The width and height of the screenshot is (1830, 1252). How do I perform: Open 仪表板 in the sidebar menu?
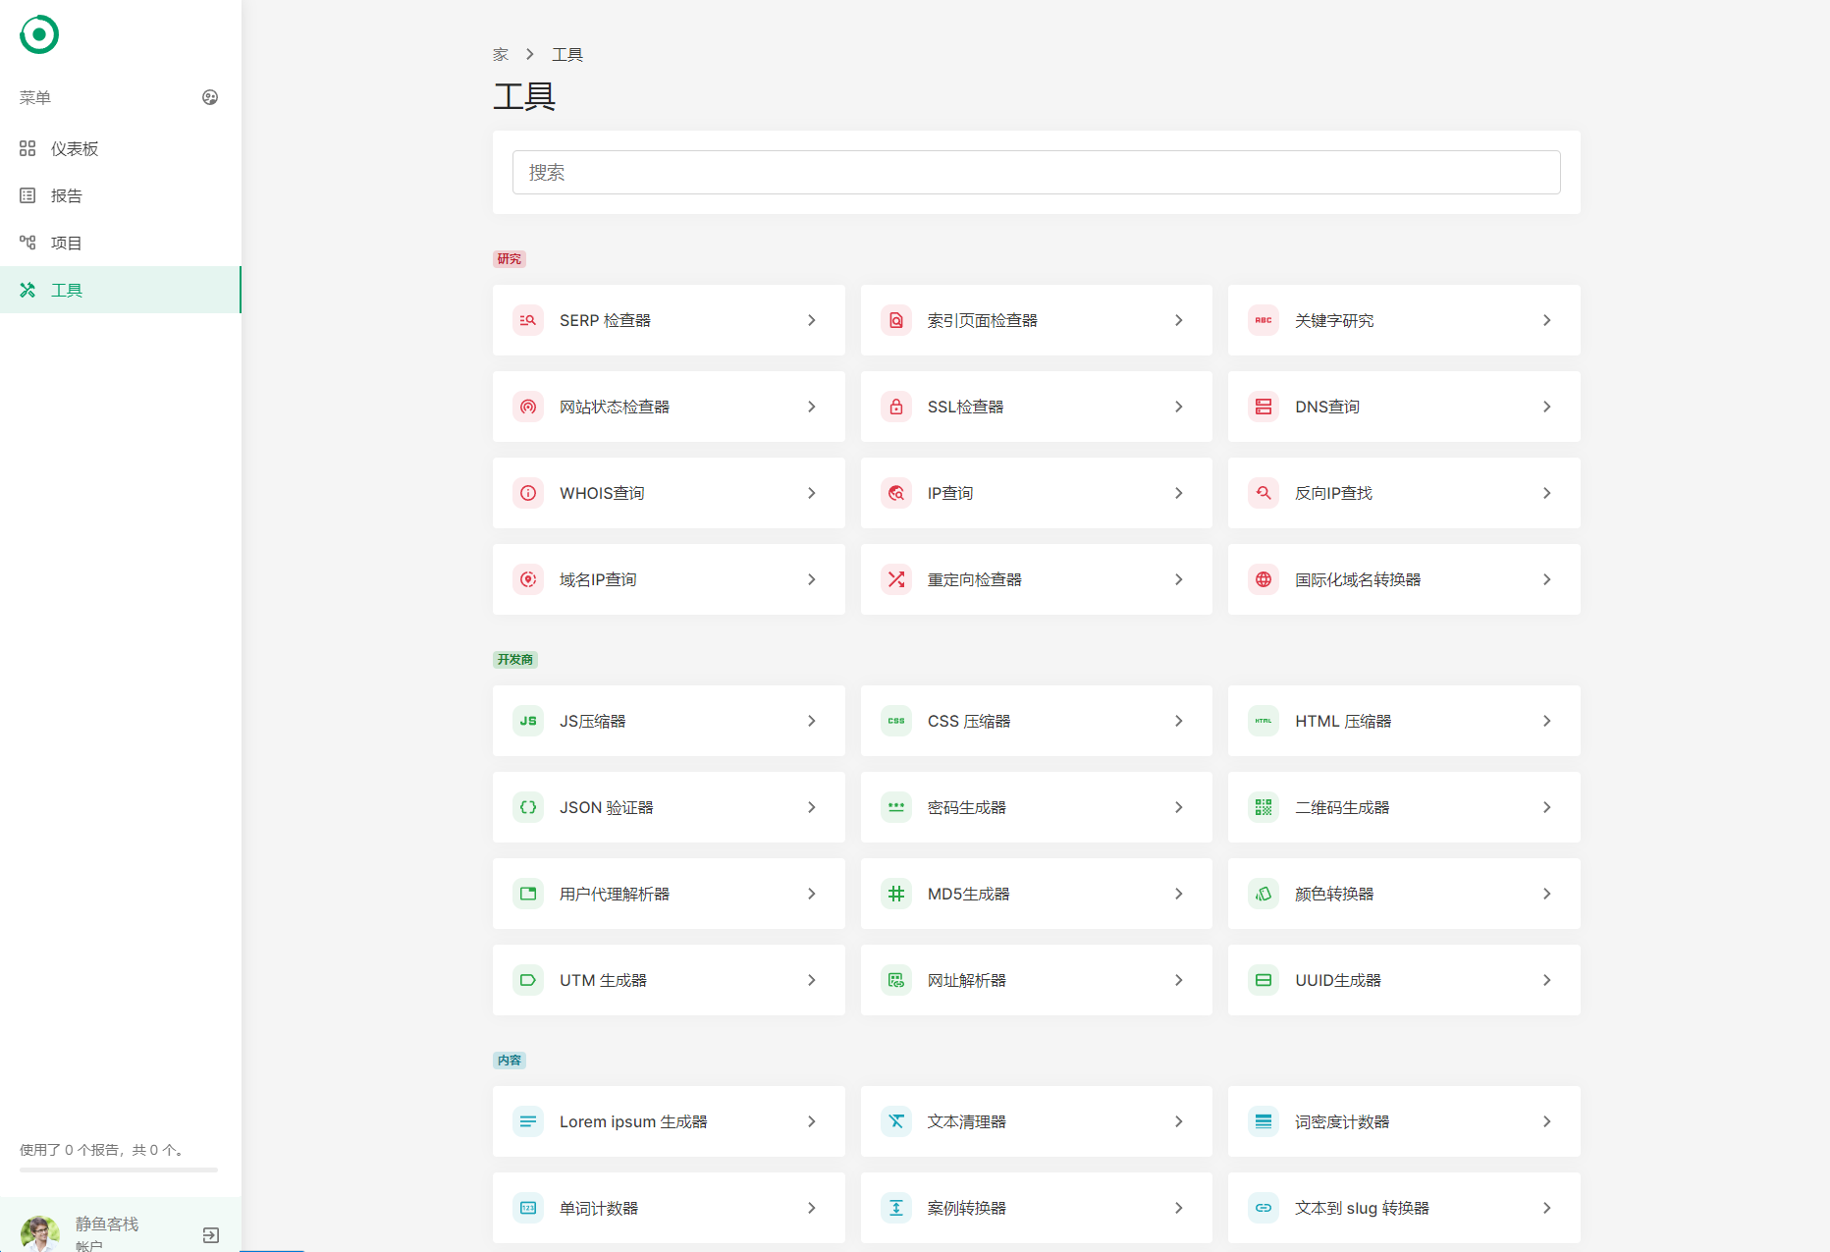click(75, 148)
